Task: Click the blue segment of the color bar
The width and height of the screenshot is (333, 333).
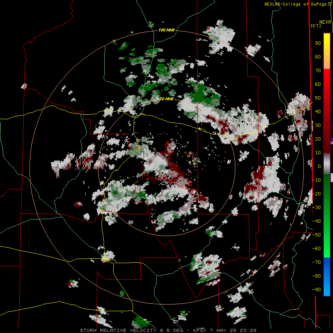Action: pos(327,276)
